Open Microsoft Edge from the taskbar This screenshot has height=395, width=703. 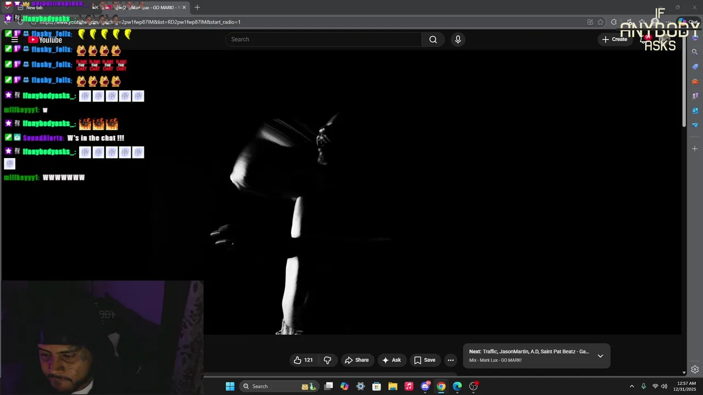point(457,386)
